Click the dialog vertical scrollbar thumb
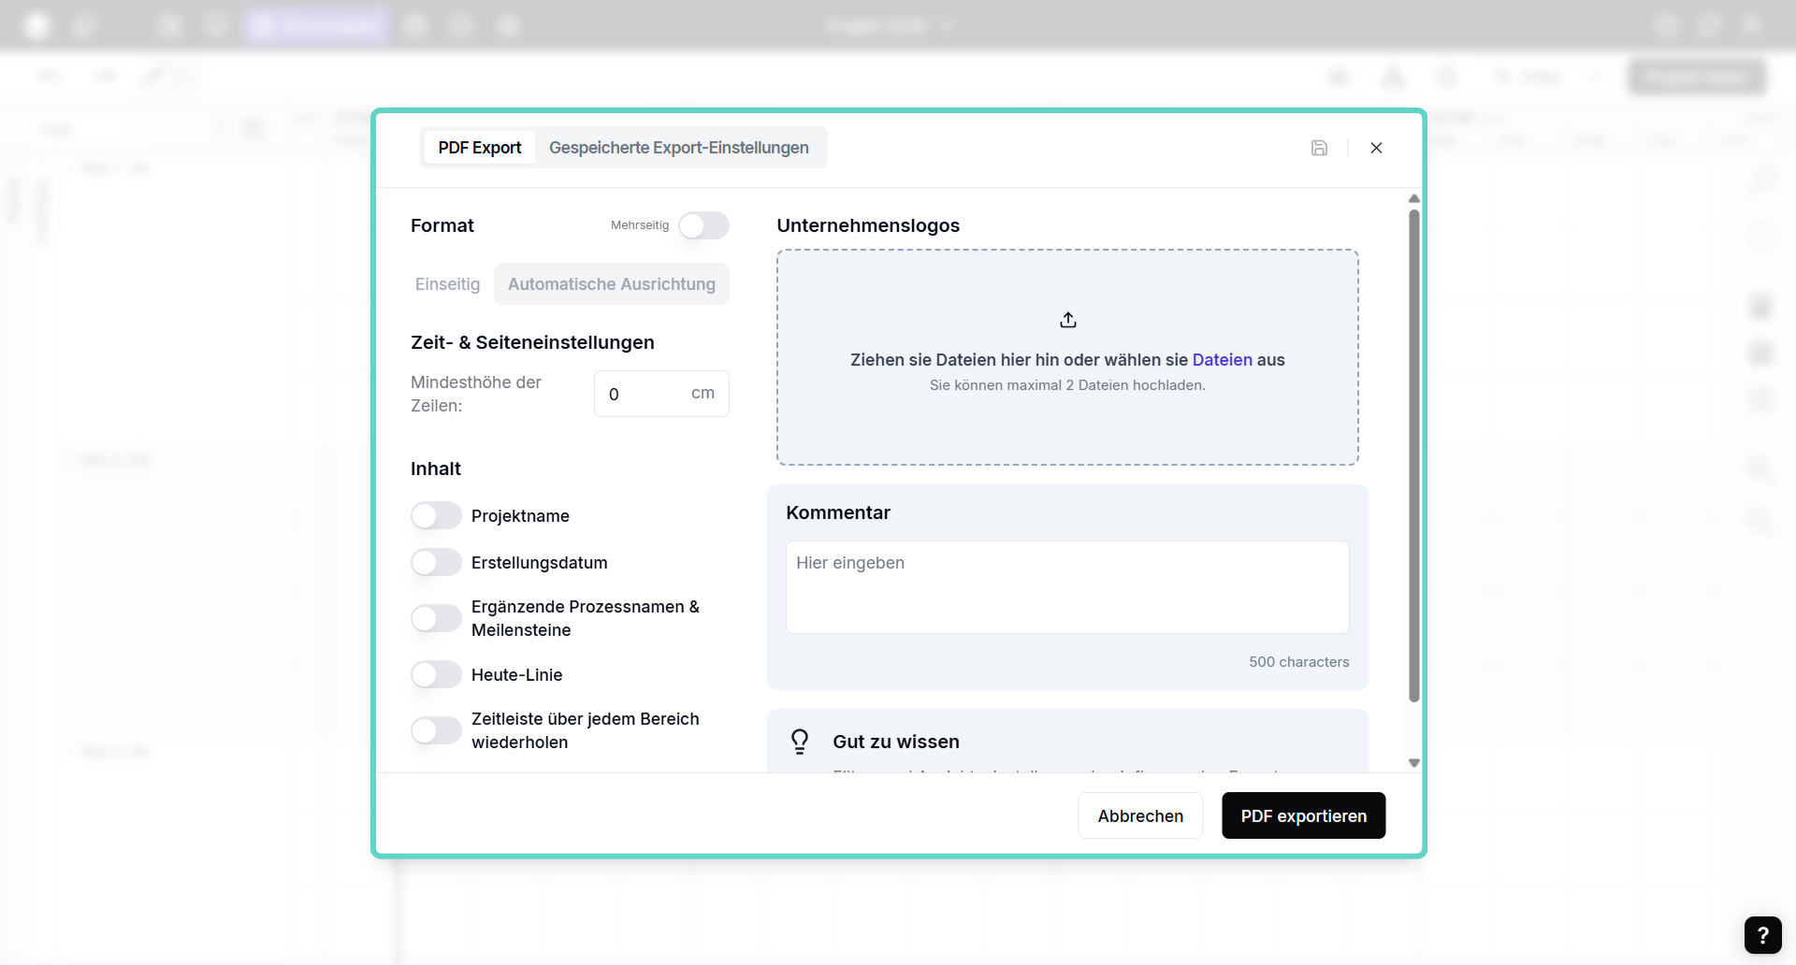Viewport: 1796px width, 965px height. [x=1414, y=455]
